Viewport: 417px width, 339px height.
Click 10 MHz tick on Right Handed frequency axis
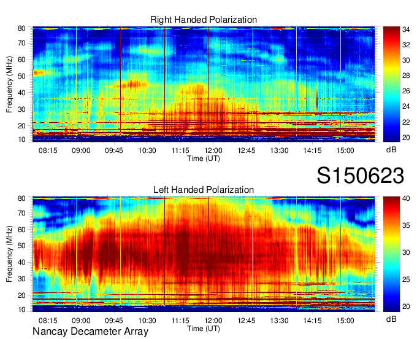[21, 139]
